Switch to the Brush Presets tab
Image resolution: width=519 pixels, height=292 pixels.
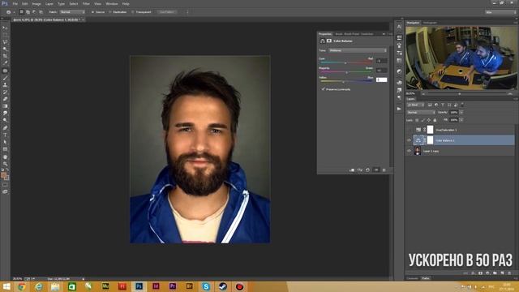(351, 34)
